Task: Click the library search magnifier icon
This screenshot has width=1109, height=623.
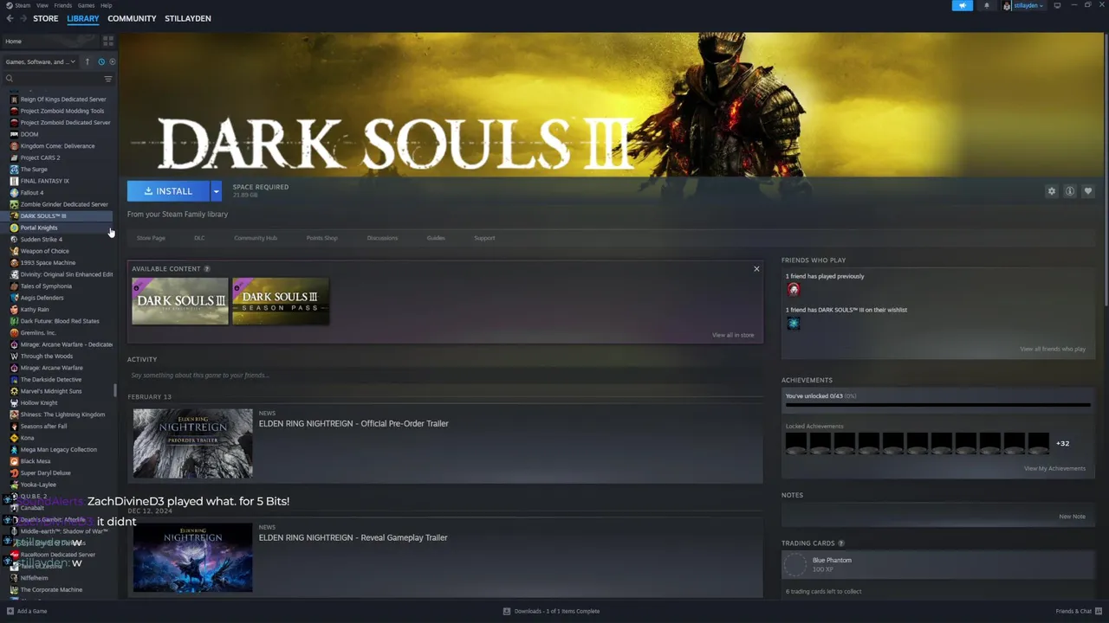Action: pos(10,79)
